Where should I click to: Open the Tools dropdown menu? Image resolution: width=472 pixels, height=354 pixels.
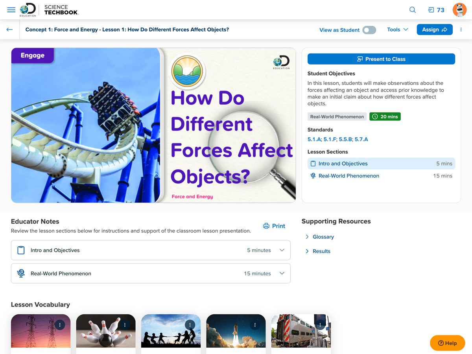click(397, 29)
